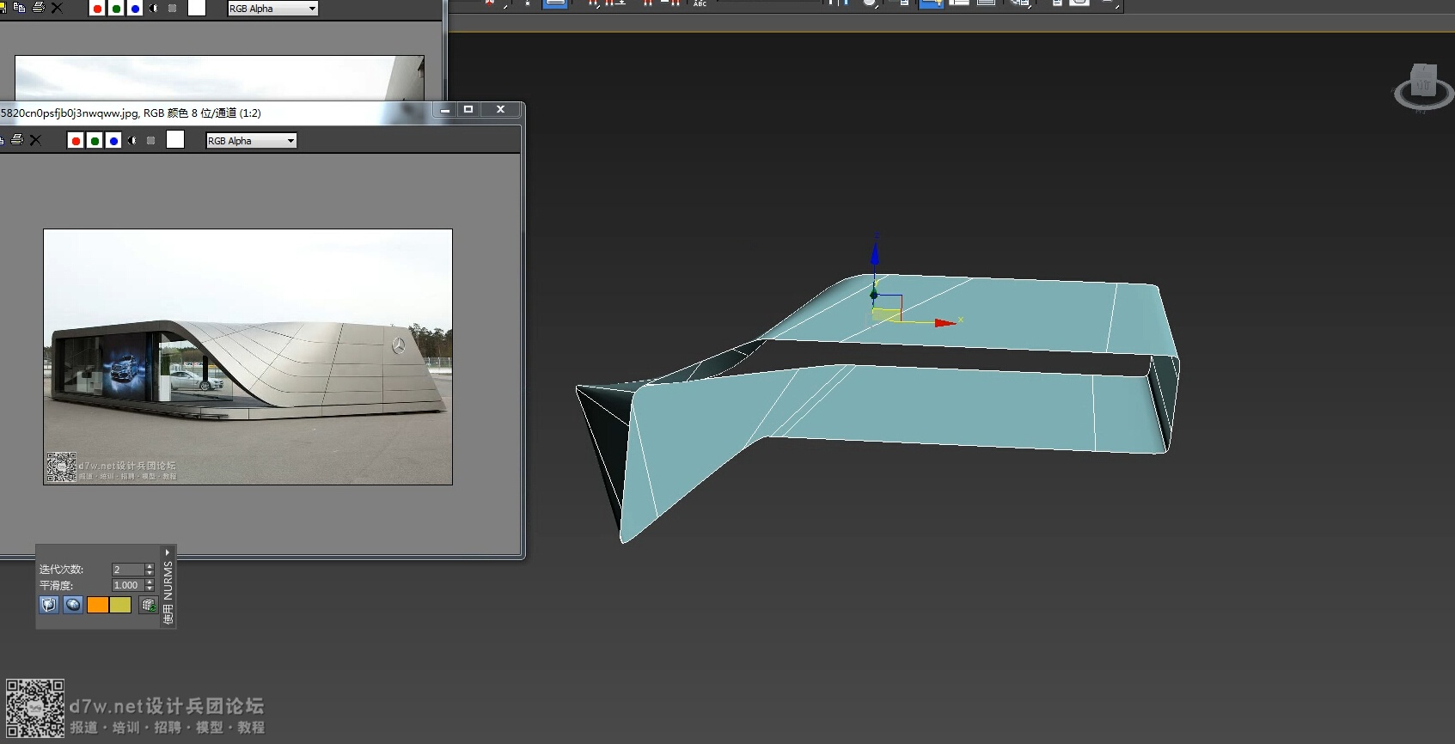The image size is (1455, 744).
Task: Switch monochrome view in the jpg window
Action: (151, 141)
